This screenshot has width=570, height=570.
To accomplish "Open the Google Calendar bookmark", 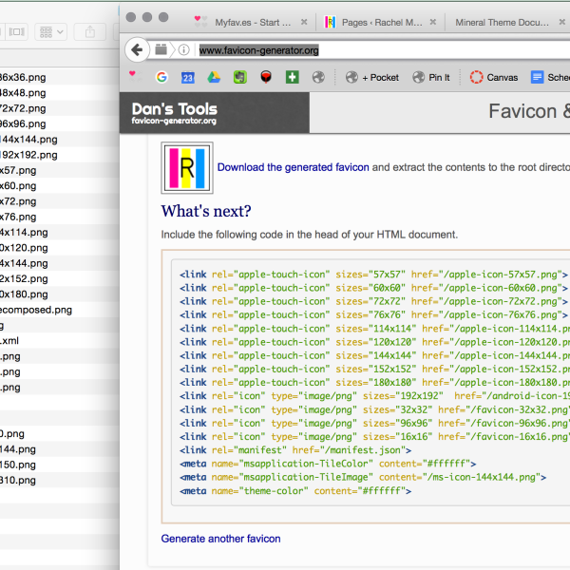I will coord(188,77).
